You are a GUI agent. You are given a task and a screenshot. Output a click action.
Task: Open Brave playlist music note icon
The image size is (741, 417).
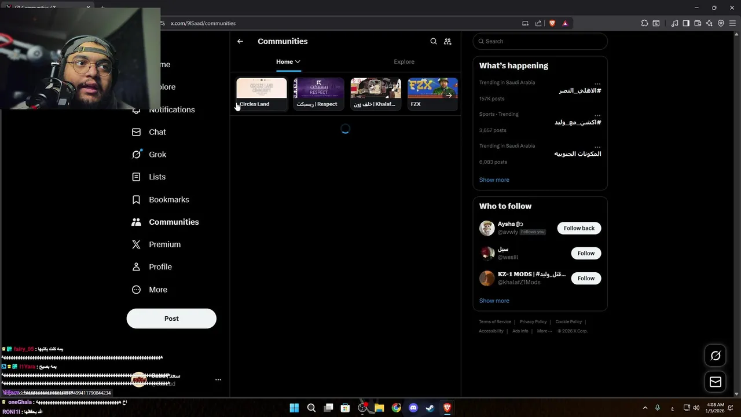coord(674,23)
